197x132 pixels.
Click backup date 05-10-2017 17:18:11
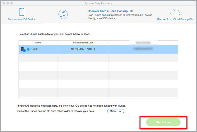[x=83, y=49]
